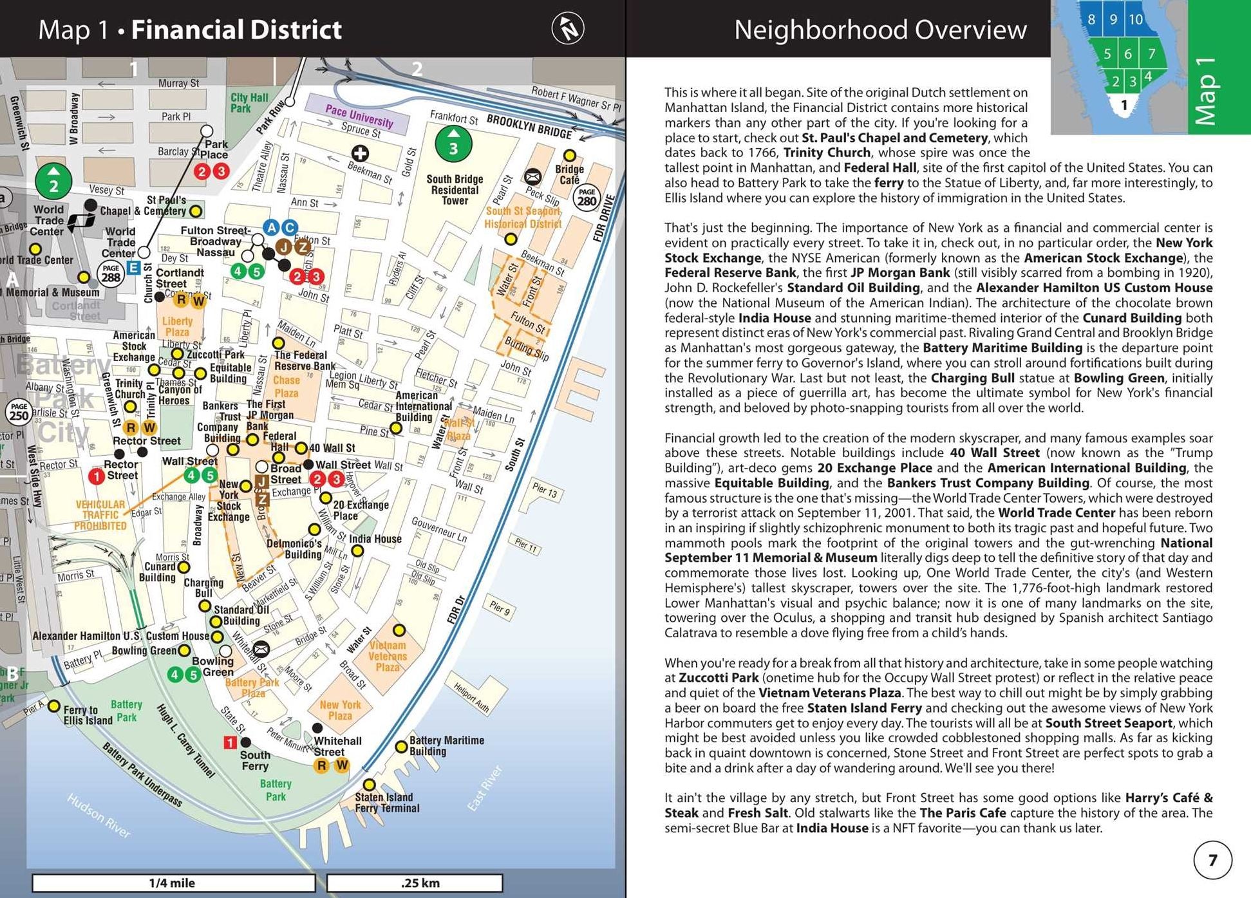This screenshot has width=1251, height=898.
Task: Click the red square 1 icon at South Ferry
Action: [229, 742]
